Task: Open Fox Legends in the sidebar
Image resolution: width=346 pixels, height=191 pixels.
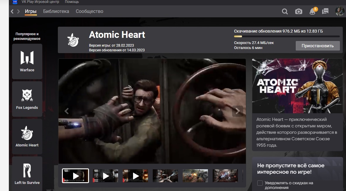Action: click(27, 99)
